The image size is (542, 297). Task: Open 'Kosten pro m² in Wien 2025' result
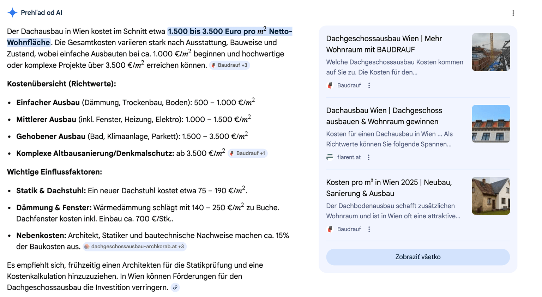click(389, 188)
